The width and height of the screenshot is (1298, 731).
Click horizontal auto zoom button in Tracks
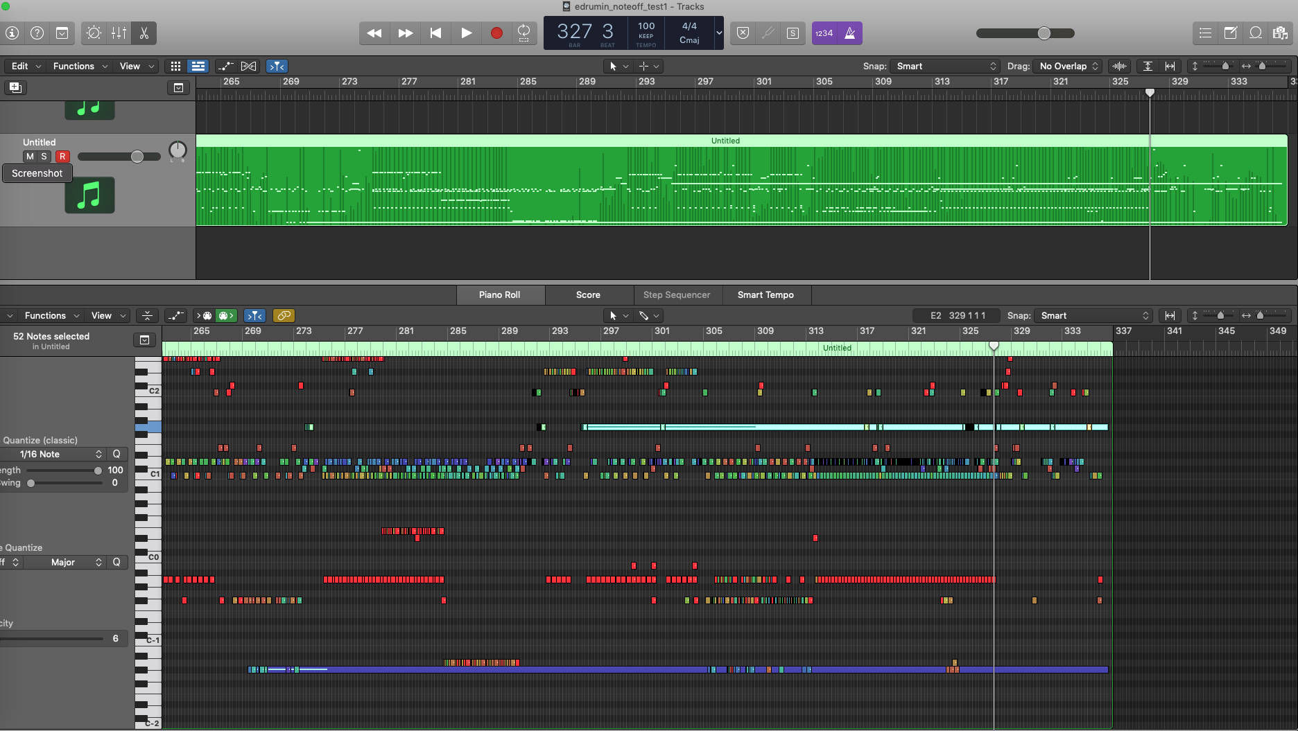click(x=1170, y=66)
